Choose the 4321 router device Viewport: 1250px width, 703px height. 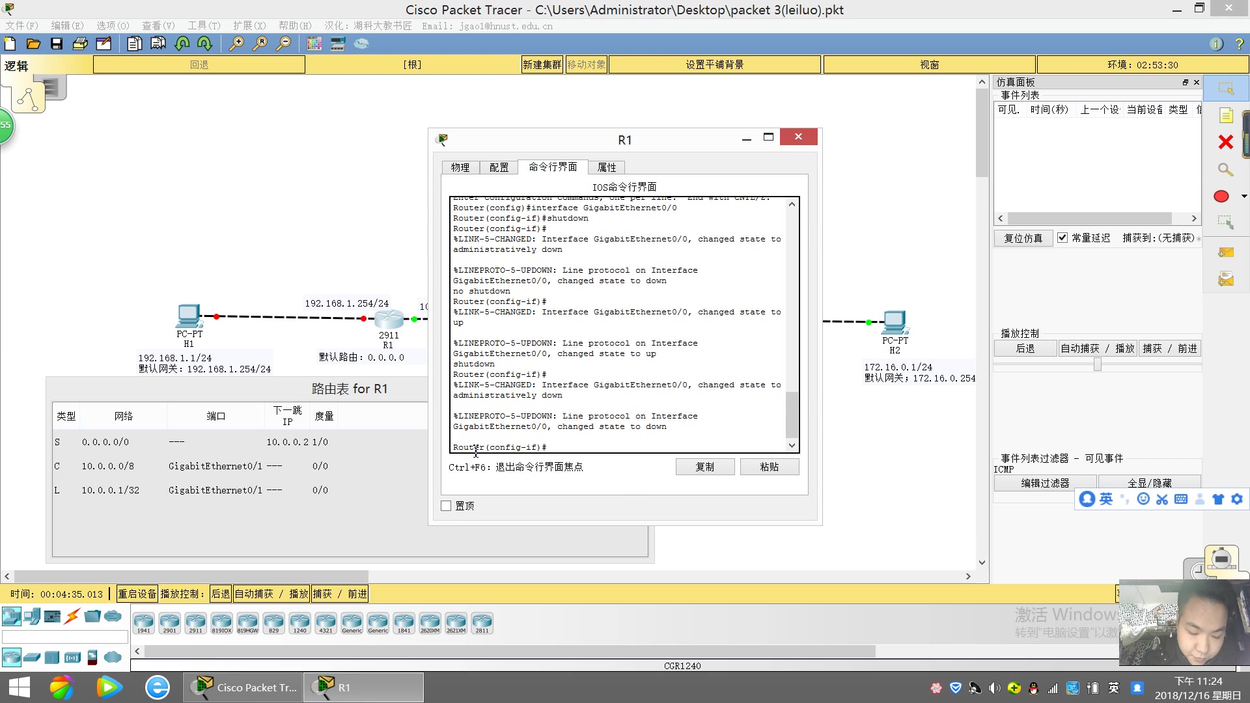tap(326, 623)
